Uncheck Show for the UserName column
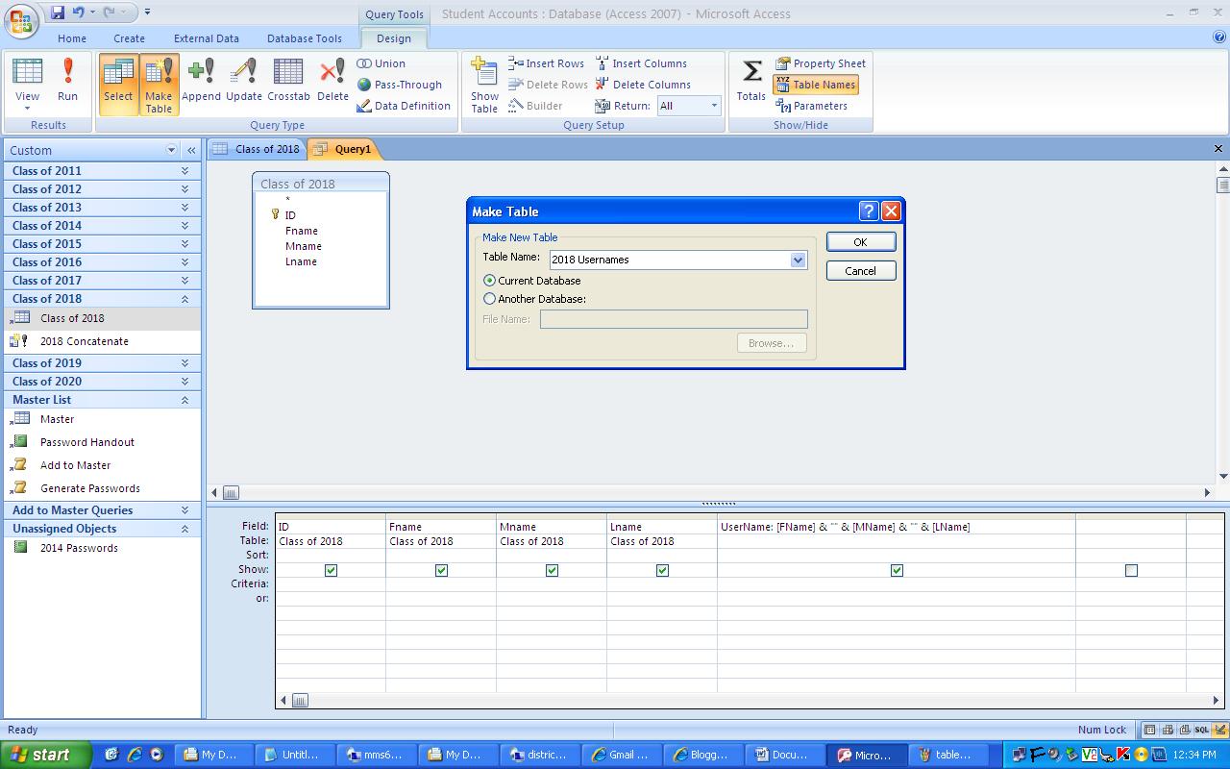 (x=897, y=569)
